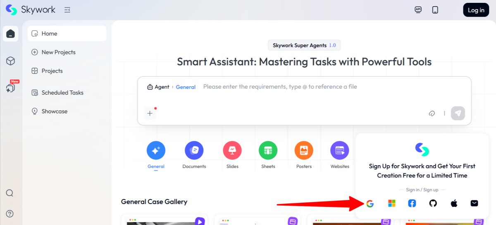This screenshot has width=496, height=225.
Task: Click the plus attachment button
Action: [x=150, y=113]
